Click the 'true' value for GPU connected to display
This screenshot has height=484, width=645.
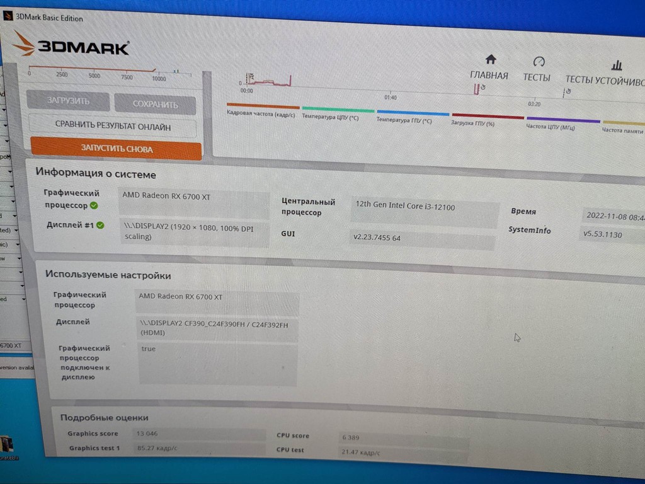point(217,364)
